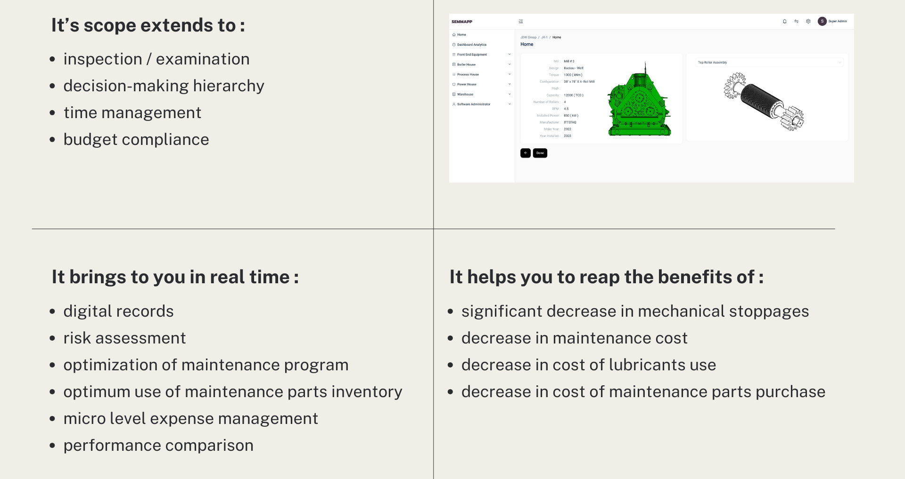Click the JK-1 breadcrumb link
This screenshot has height=479, width=905.
point(544,37)
